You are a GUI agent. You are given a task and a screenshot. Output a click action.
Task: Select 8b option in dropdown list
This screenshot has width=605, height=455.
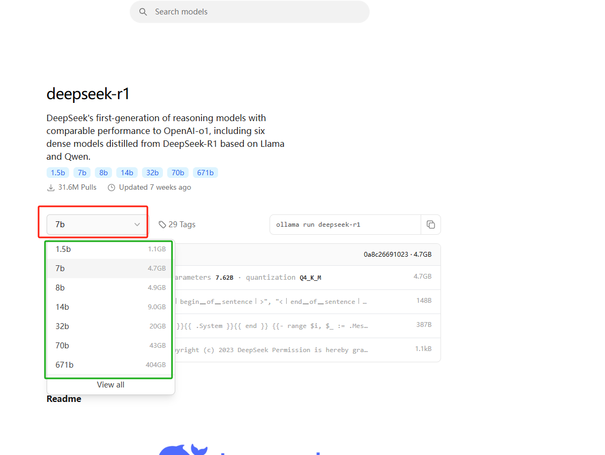(x=111, y=288)
